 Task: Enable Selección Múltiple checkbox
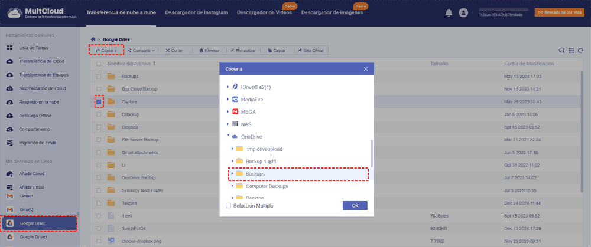point(228,206)
